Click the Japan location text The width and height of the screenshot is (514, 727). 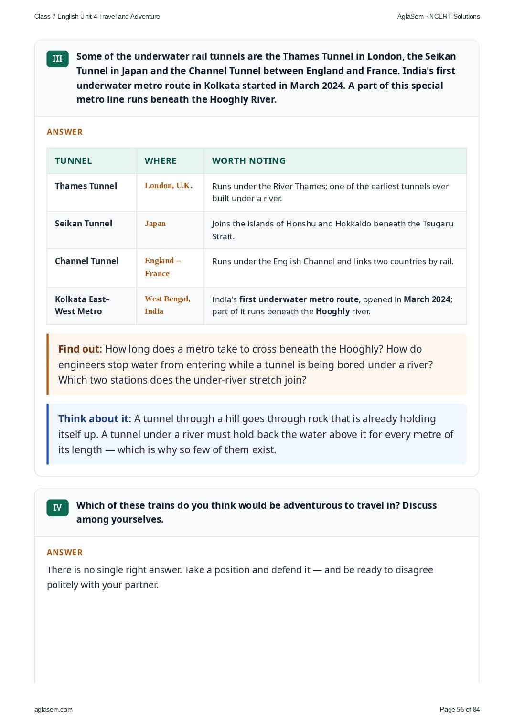pyautogui.click(x=155, y=224)
